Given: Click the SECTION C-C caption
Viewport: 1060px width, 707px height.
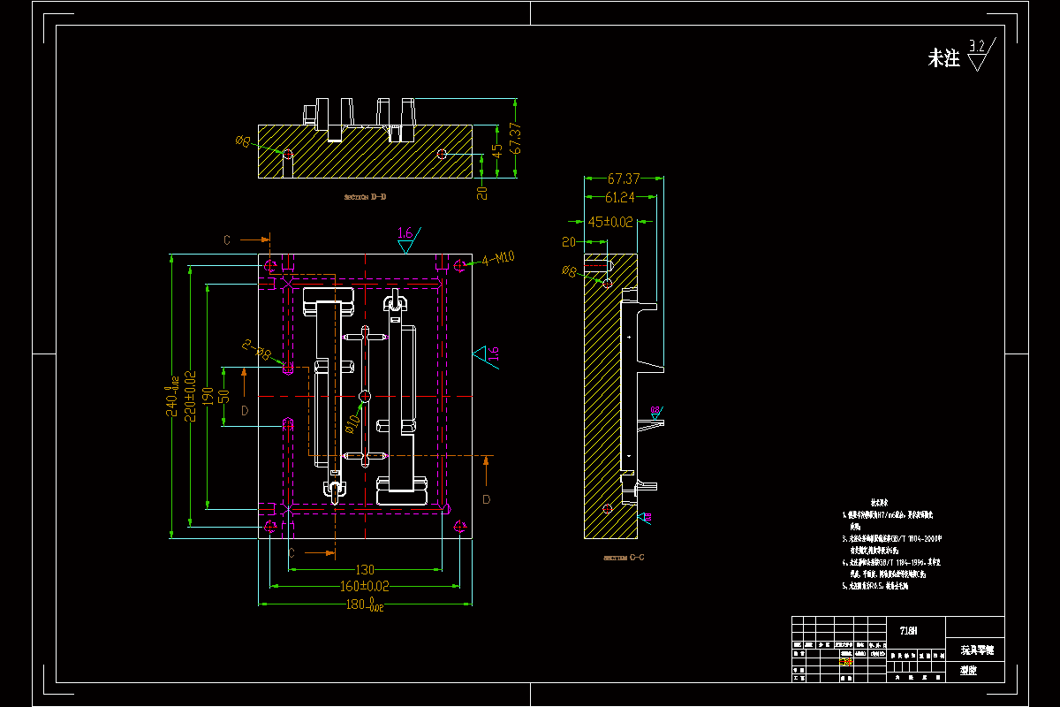Looking at the screenshot, I should pyautogui.click(x=624, y=559).
